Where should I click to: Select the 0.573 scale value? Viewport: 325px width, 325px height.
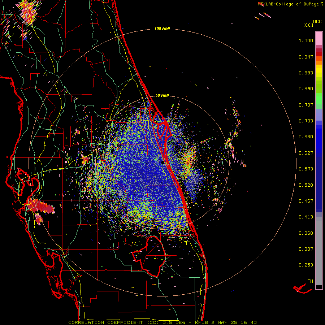pos(306,169)
